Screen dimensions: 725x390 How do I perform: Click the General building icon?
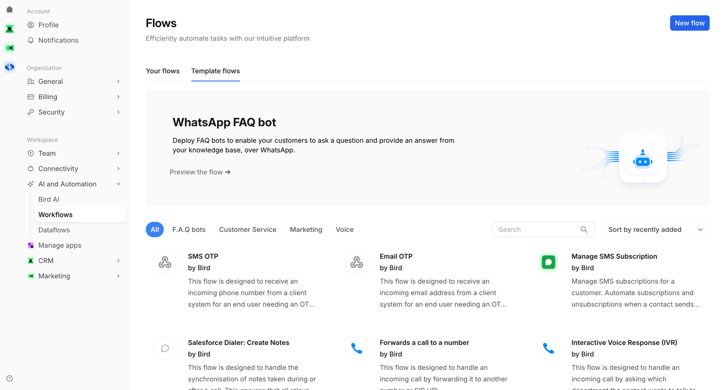coord(31,81)
